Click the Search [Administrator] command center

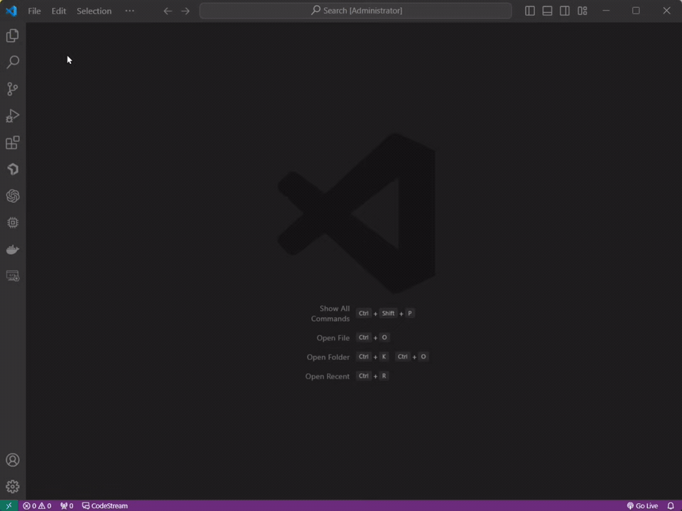(356, 11)
